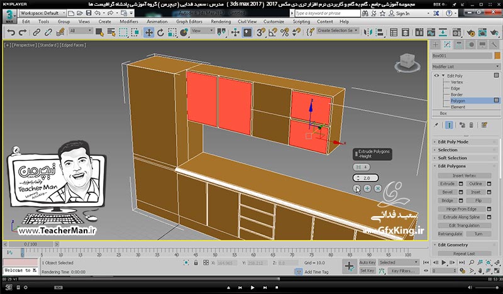Toggle the 3D Snaps icon
The width and height of the screenshot is (503, 294).
[261, 33]
